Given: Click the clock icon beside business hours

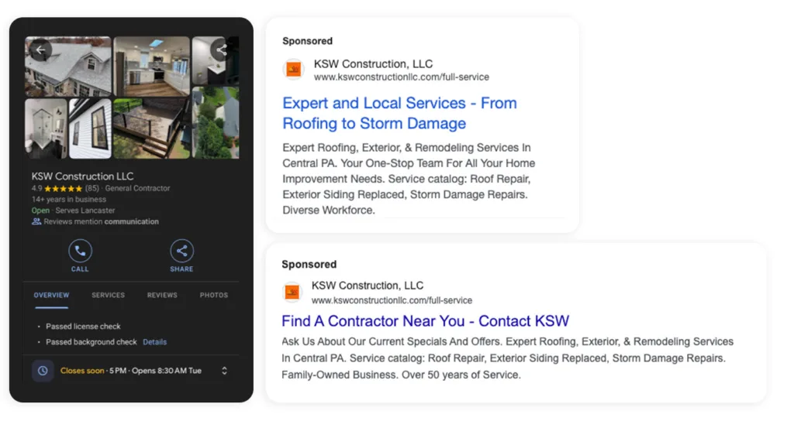Looking at the screenshot, I should click(43, 371).
